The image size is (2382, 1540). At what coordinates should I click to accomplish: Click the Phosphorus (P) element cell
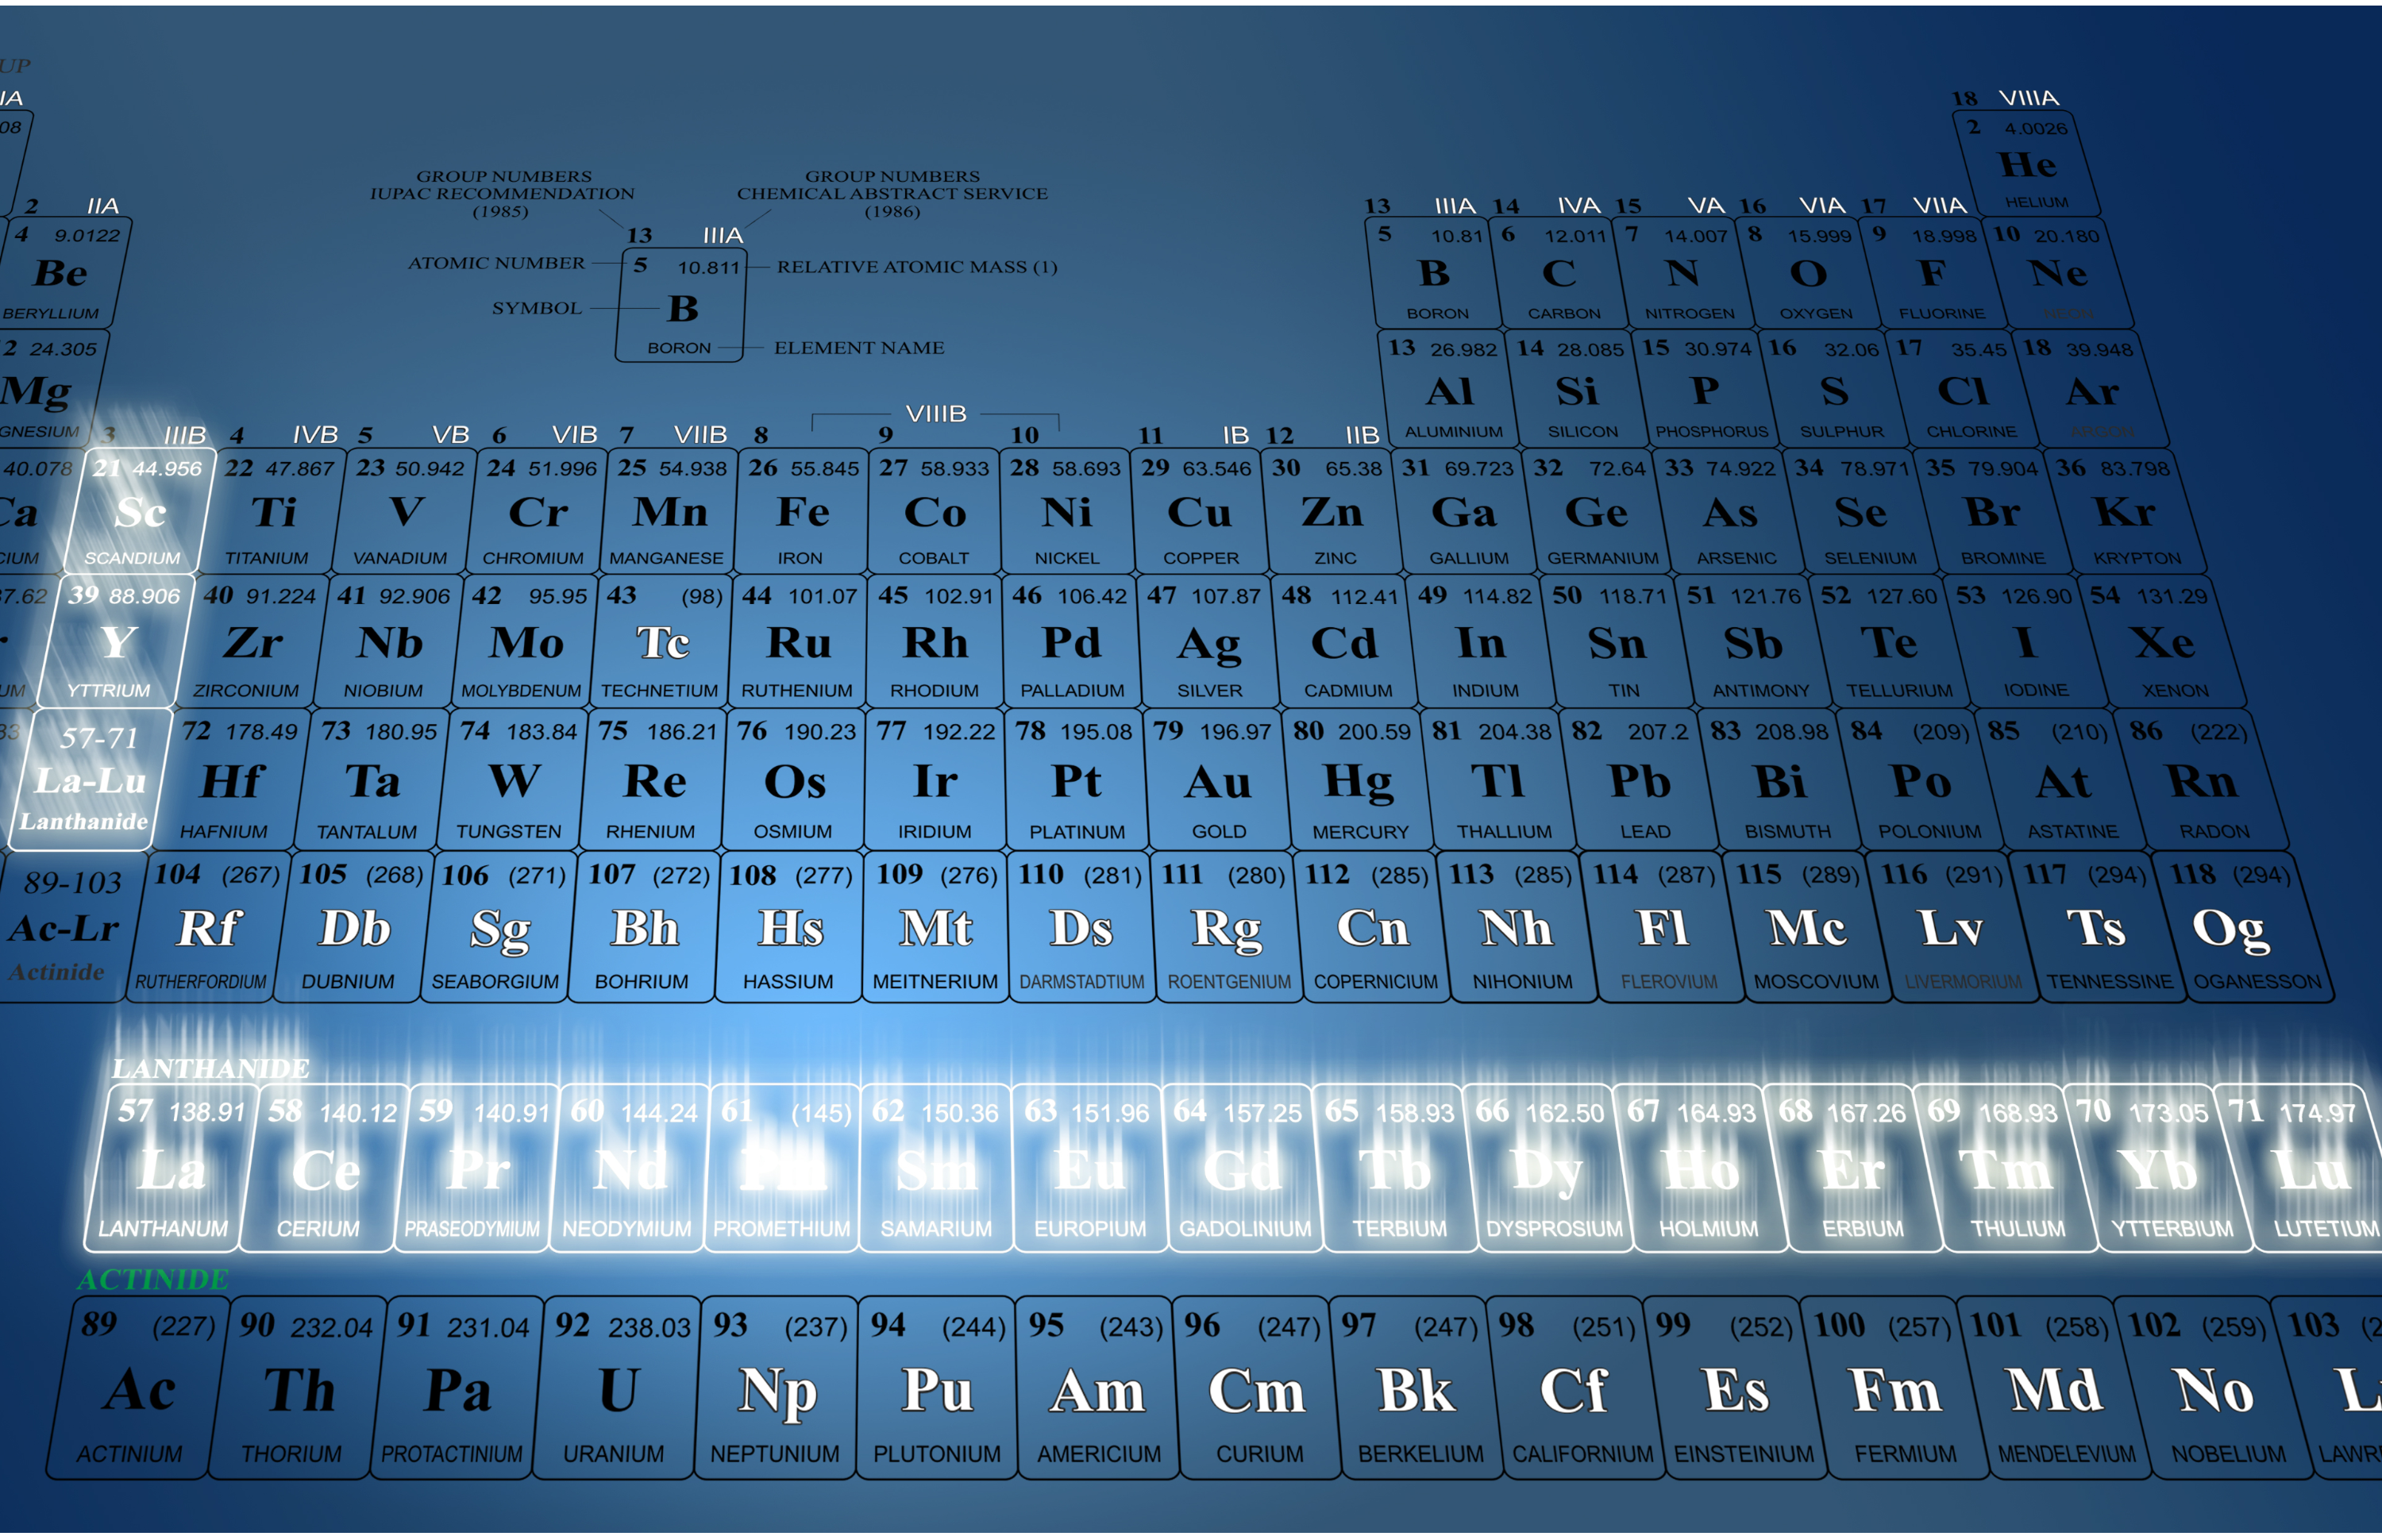[1705, 390]
